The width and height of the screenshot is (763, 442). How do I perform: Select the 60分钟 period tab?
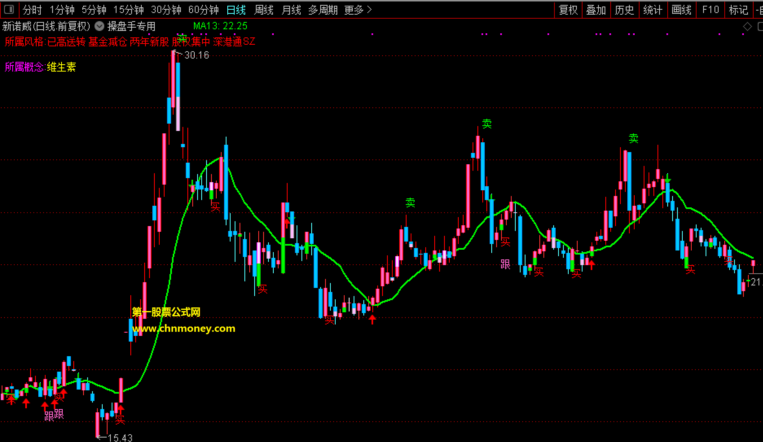click(x=203, y=10)
